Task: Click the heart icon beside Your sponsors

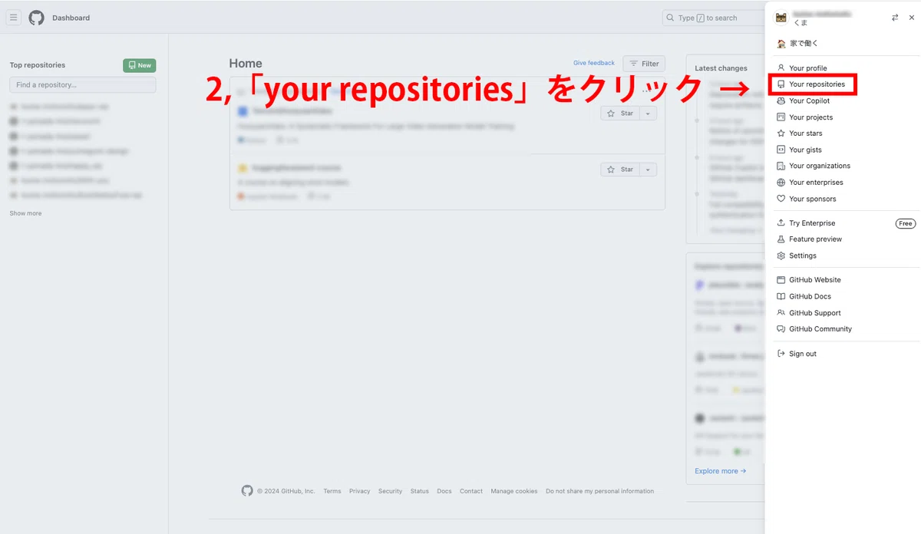Action: [781, 199]
